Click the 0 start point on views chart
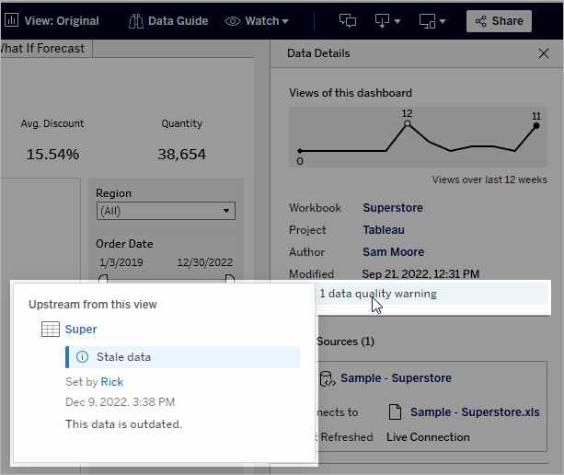564x475 pixels. tap(300, 151)
